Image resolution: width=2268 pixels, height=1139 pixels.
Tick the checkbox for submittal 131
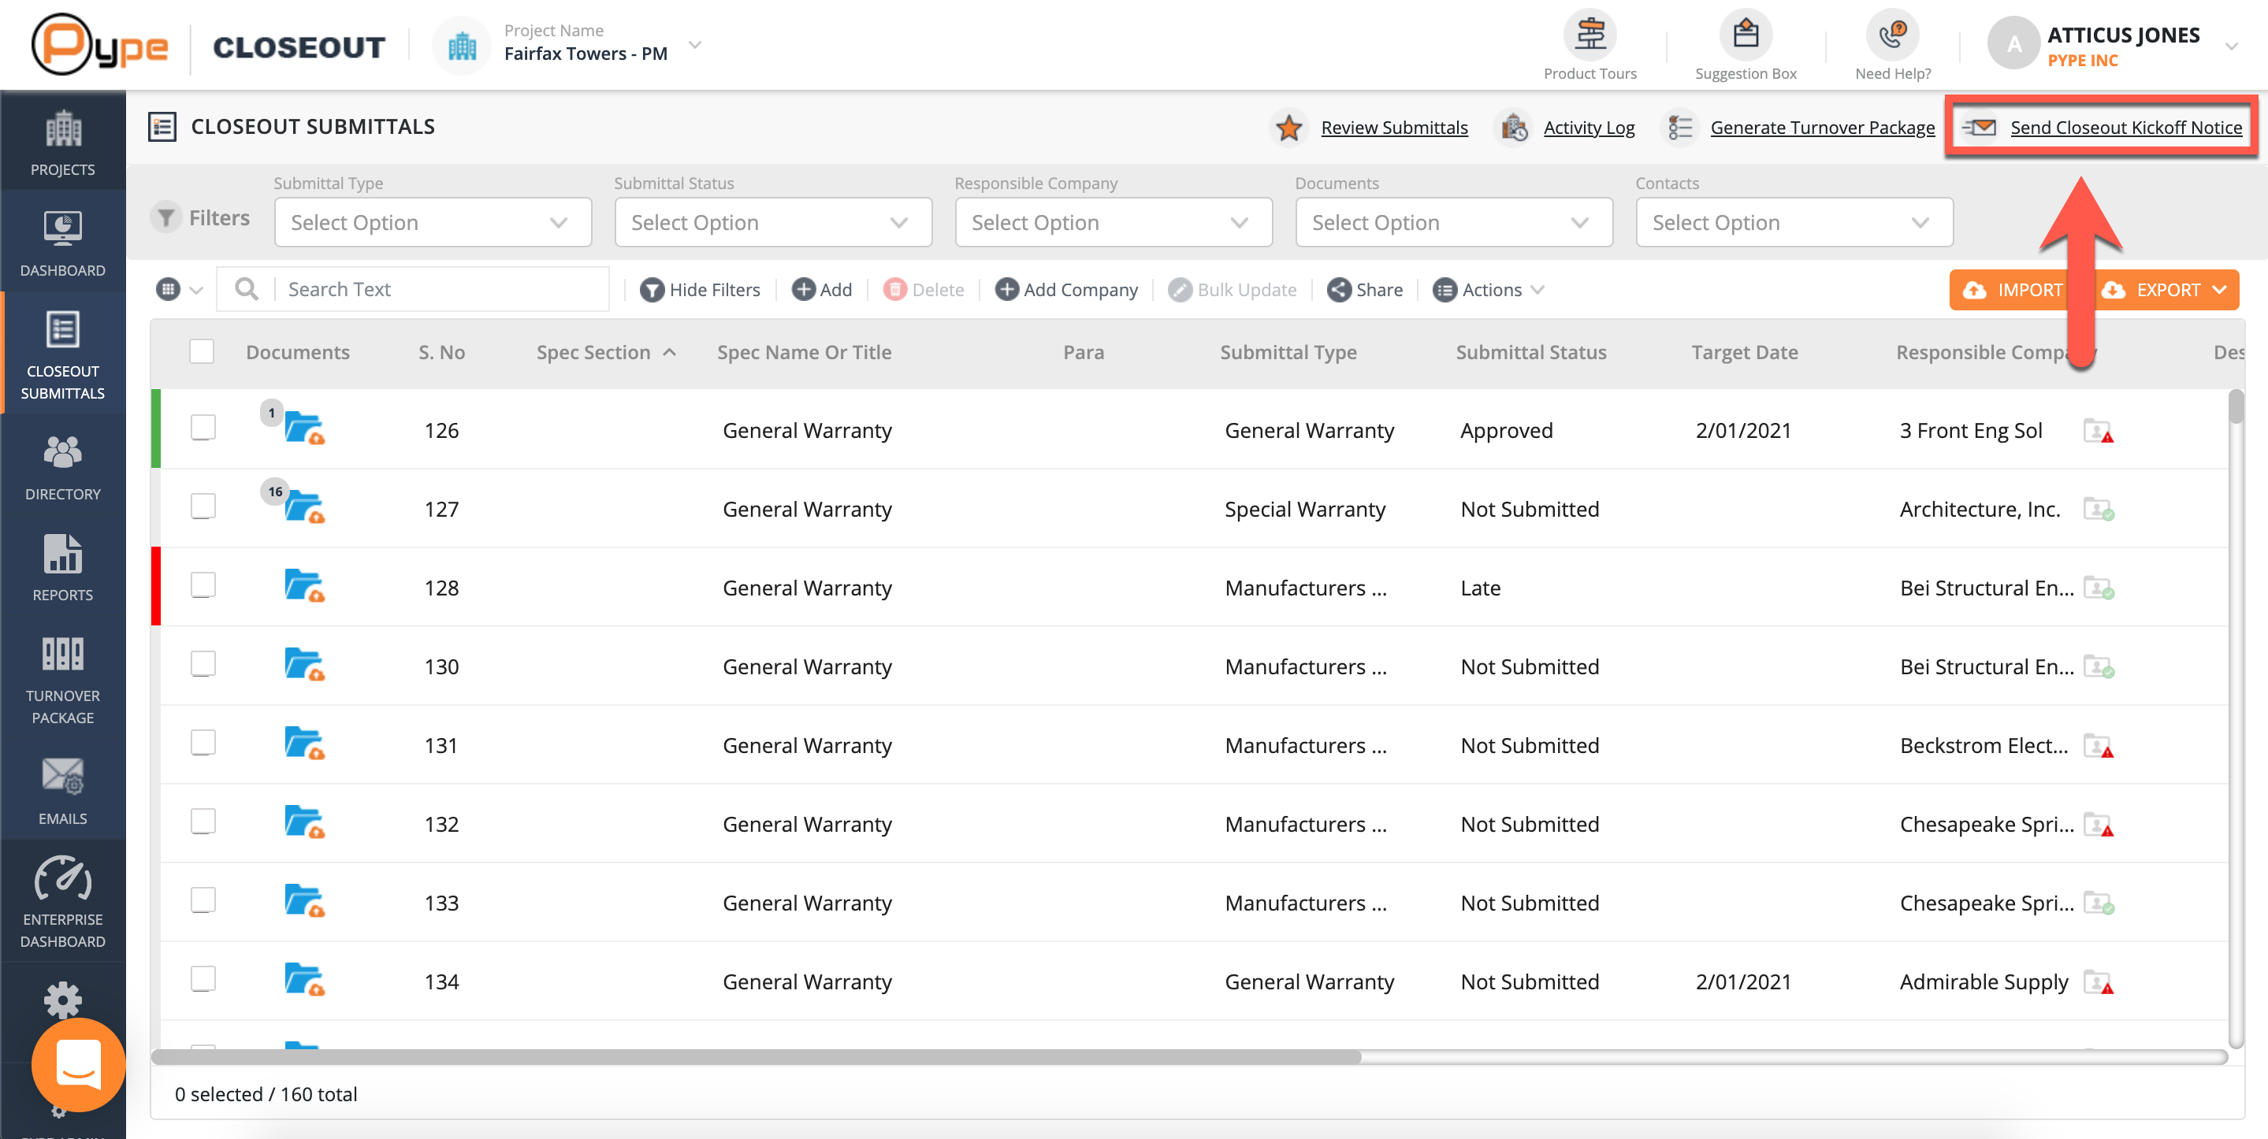[x=203, y=744]
